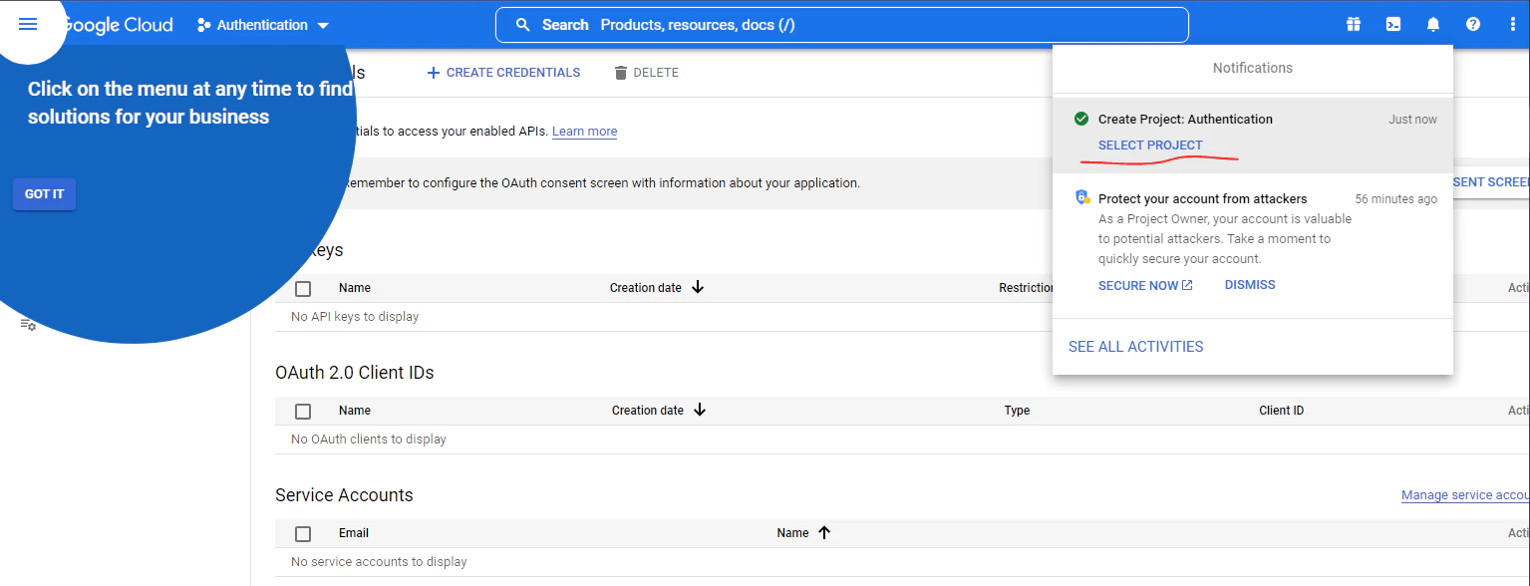This screenshot has width=1530, height=586.
Task: Open the three-dot options menu
Action: pyautogui.click(x=1512, y=24)
